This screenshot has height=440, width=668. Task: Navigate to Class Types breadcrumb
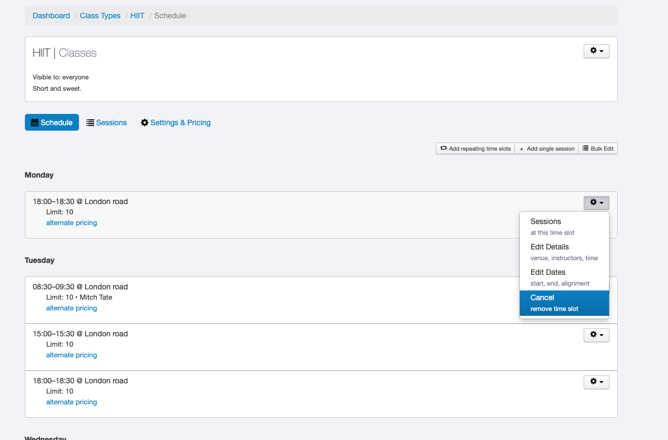pyautogui.click(x=100, y=16)
